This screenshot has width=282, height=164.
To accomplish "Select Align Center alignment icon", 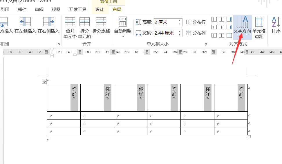I will (222, 27).
